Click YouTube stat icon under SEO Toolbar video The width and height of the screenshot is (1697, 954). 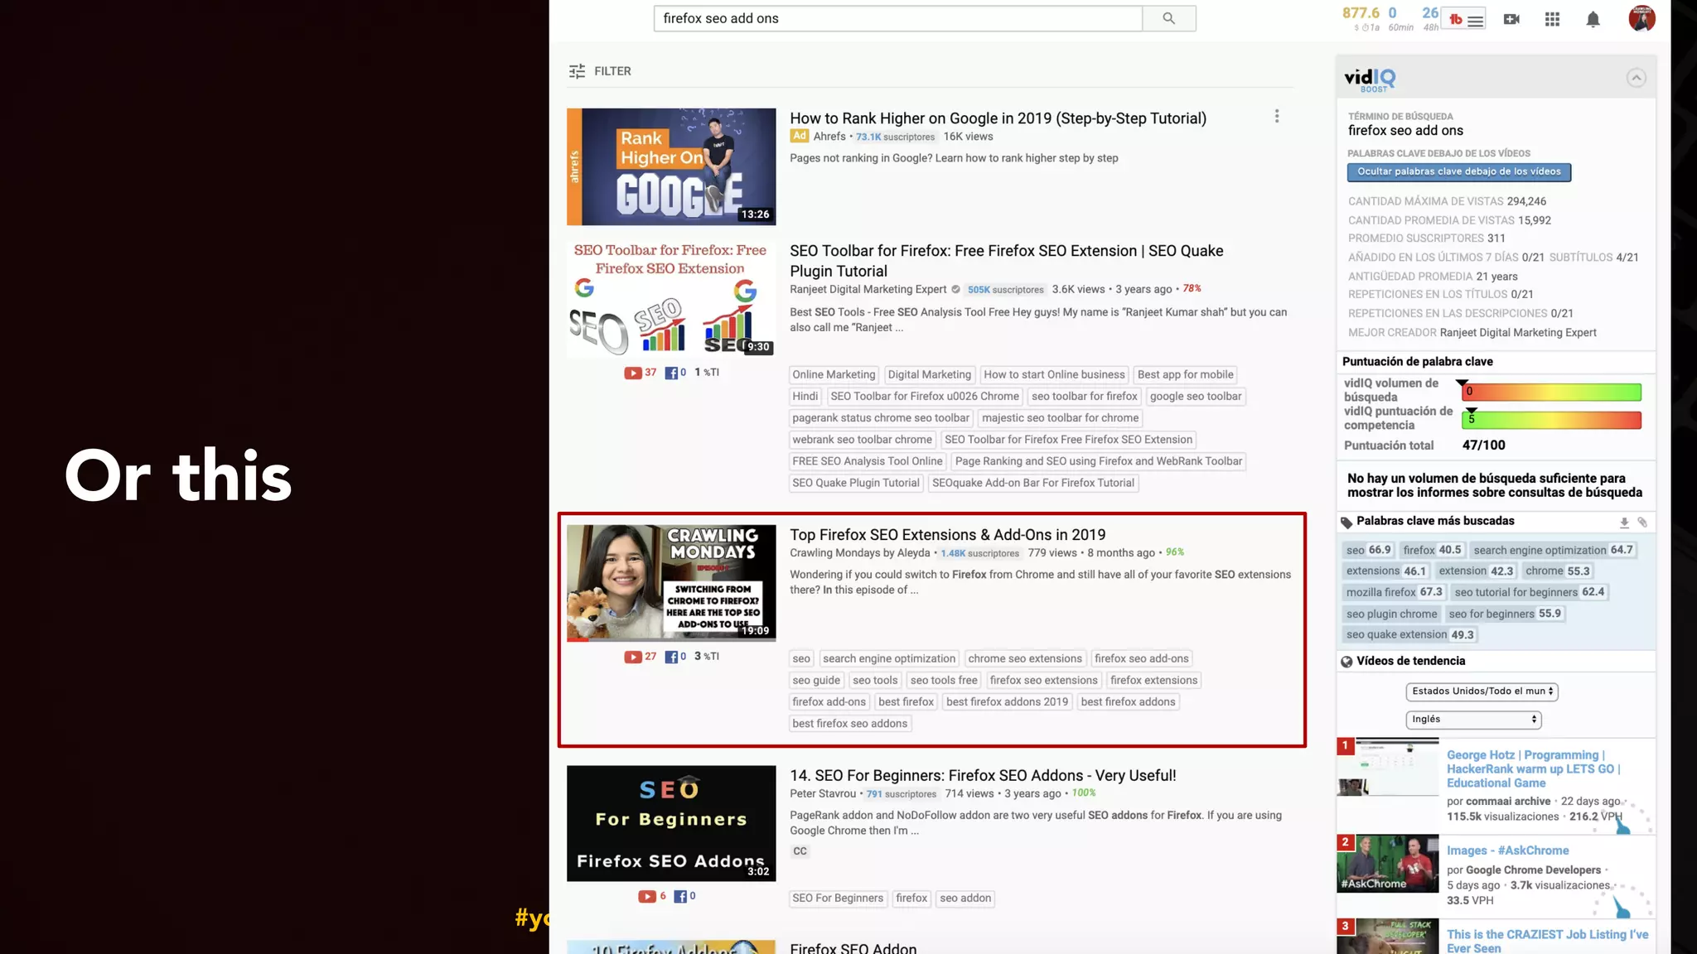coord(632,373)
